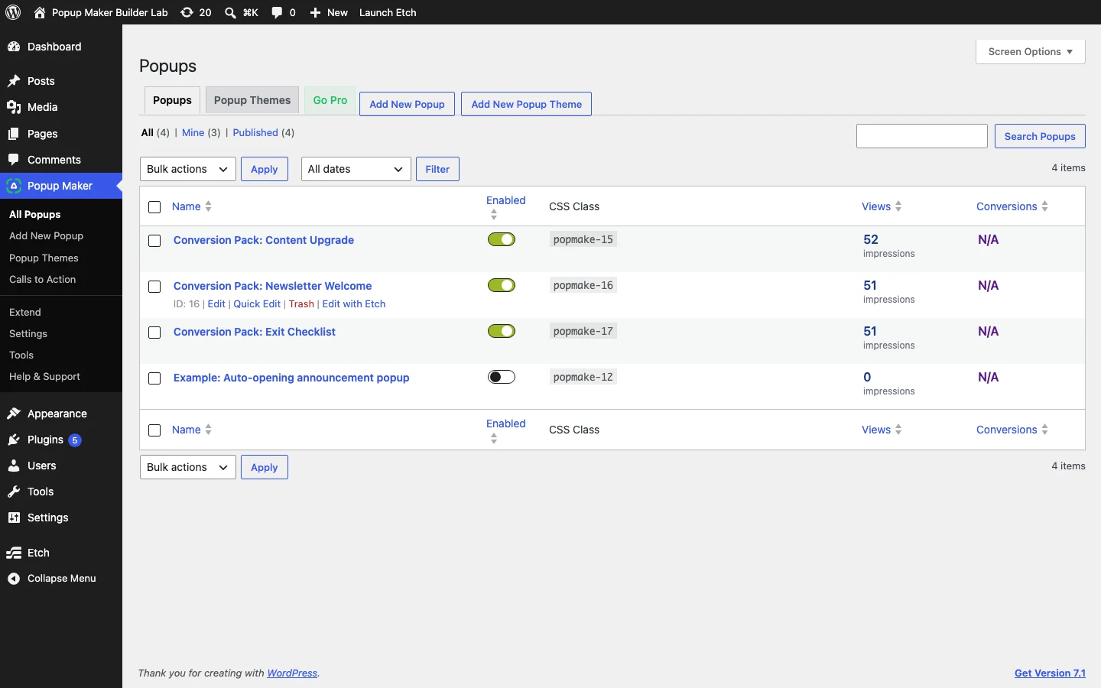Image resolution: width=1101 pixels, height=688 pixels.
Task: Filter by Mine (3) link
Action: point(201,133)
